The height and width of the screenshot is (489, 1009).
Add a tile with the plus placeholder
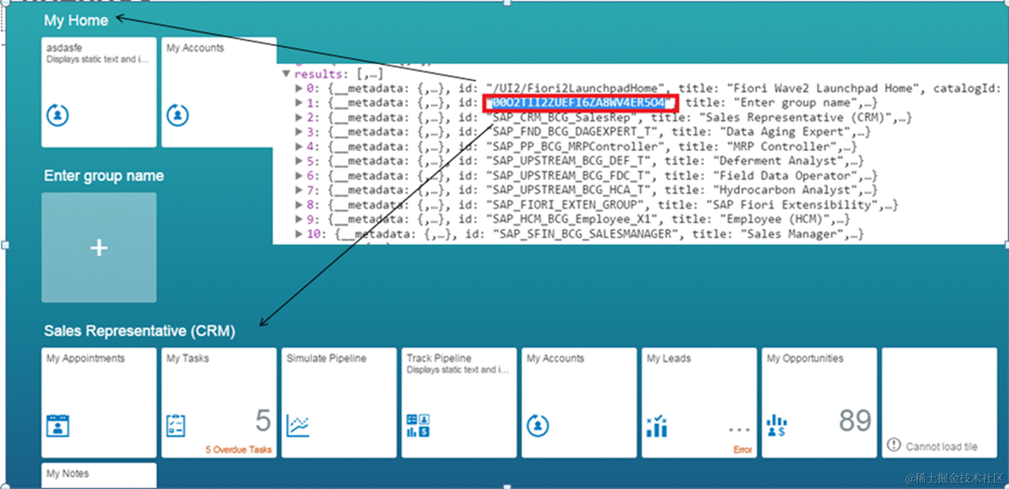tap(99, 247)
